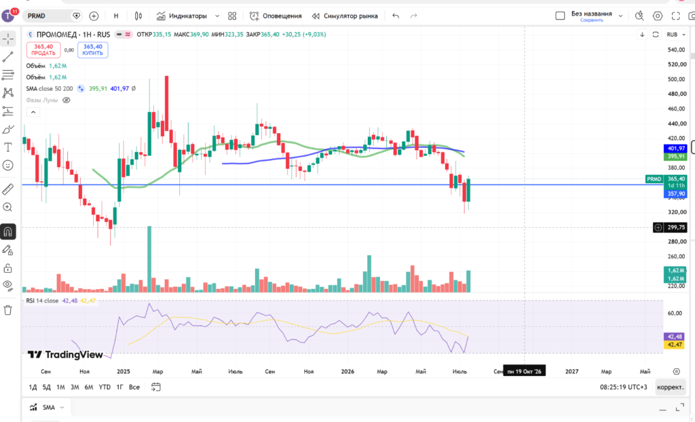The image size is (695, 422).
Task: Expand the favorite indicators dropdown arrow
Action: coord(217,16)
